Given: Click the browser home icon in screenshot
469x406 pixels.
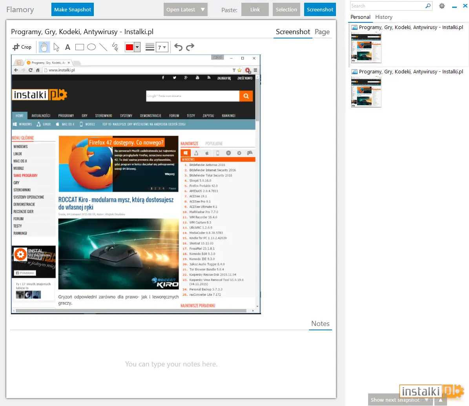Looking at the screenshot, I should pyautogui.click(x=38, y=70).
